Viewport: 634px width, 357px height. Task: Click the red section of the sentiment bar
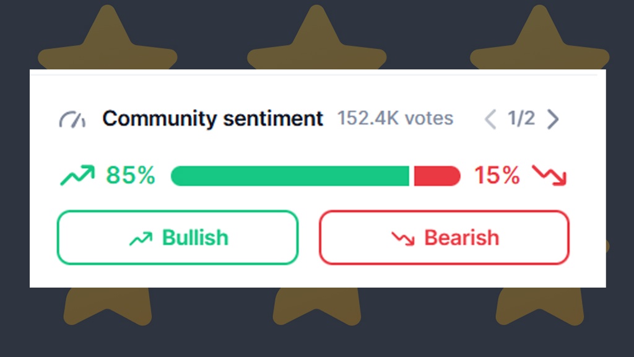click(436, 176)
